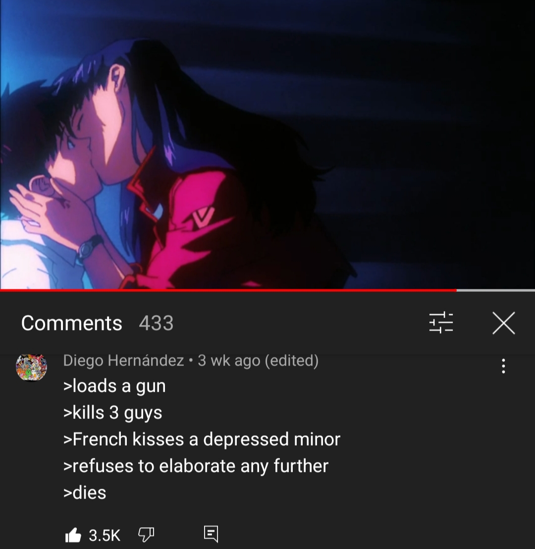Seek within the red played progress bar
The image size is (535, 549).
(x=228, y=290)
